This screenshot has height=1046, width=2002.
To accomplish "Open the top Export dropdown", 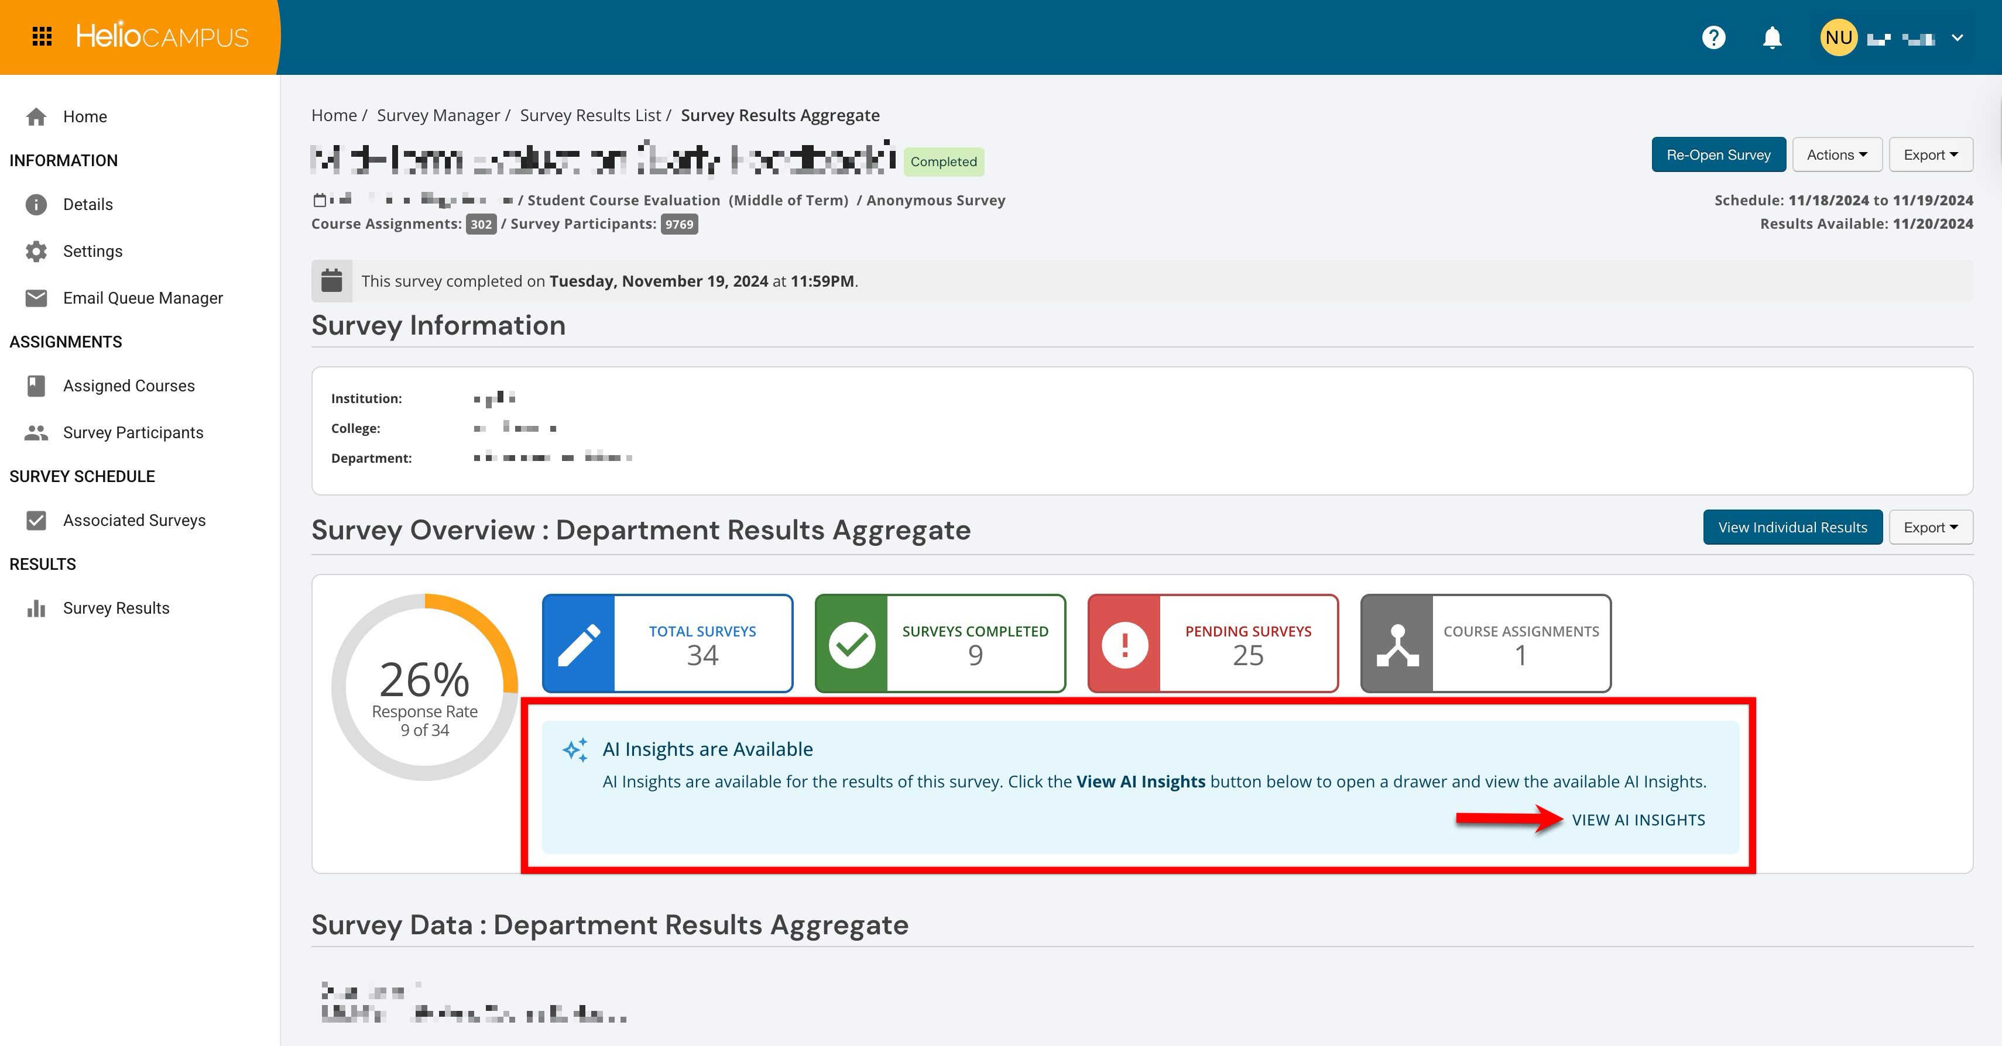I will pos(1931,154).
